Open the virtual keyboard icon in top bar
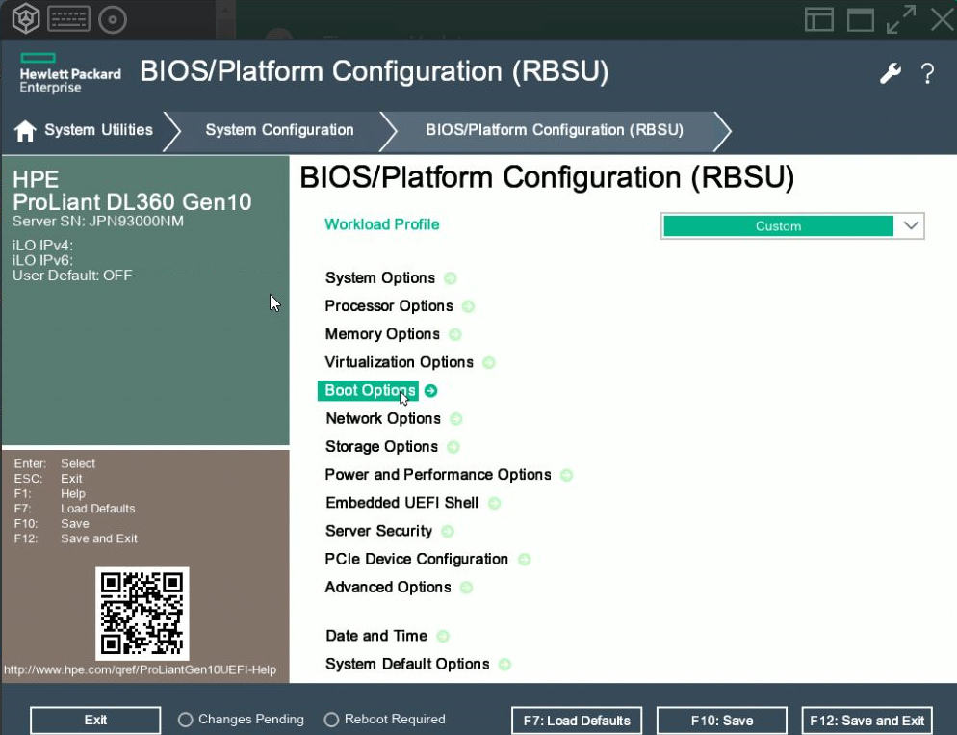The height and width of the screenshot is (735, 957). click(x=67, y=18)
